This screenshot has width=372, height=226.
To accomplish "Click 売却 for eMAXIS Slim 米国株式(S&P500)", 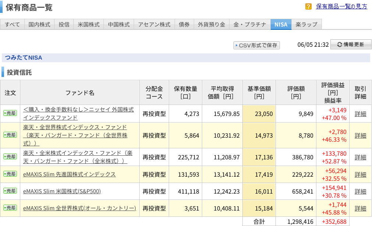I will pos(10,191).
